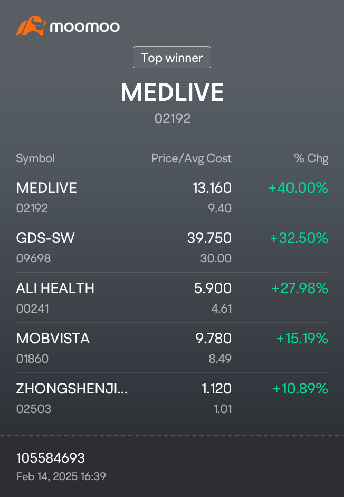Click the account ID 105584693
Screen dimensions: 344x497
pyautogui.click(x=51, y=458)
